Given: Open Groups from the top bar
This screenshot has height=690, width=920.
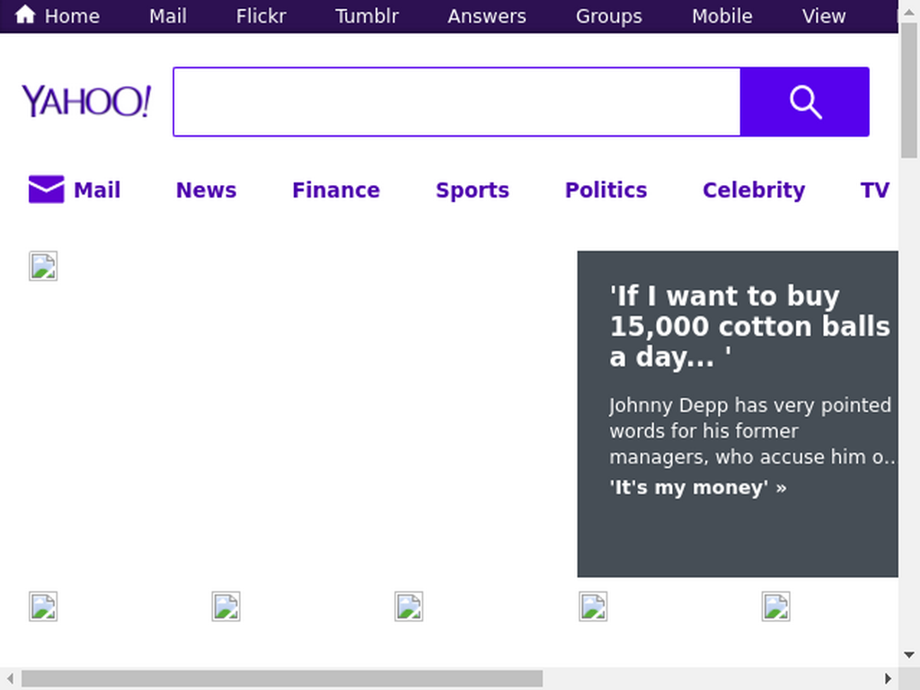Looking at the screenshot, I should [608, 16].
